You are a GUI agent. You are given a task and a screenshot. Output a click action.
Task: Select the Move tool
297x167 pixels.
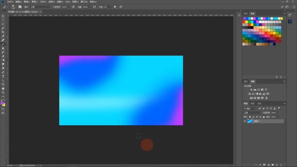pos(3,16)
